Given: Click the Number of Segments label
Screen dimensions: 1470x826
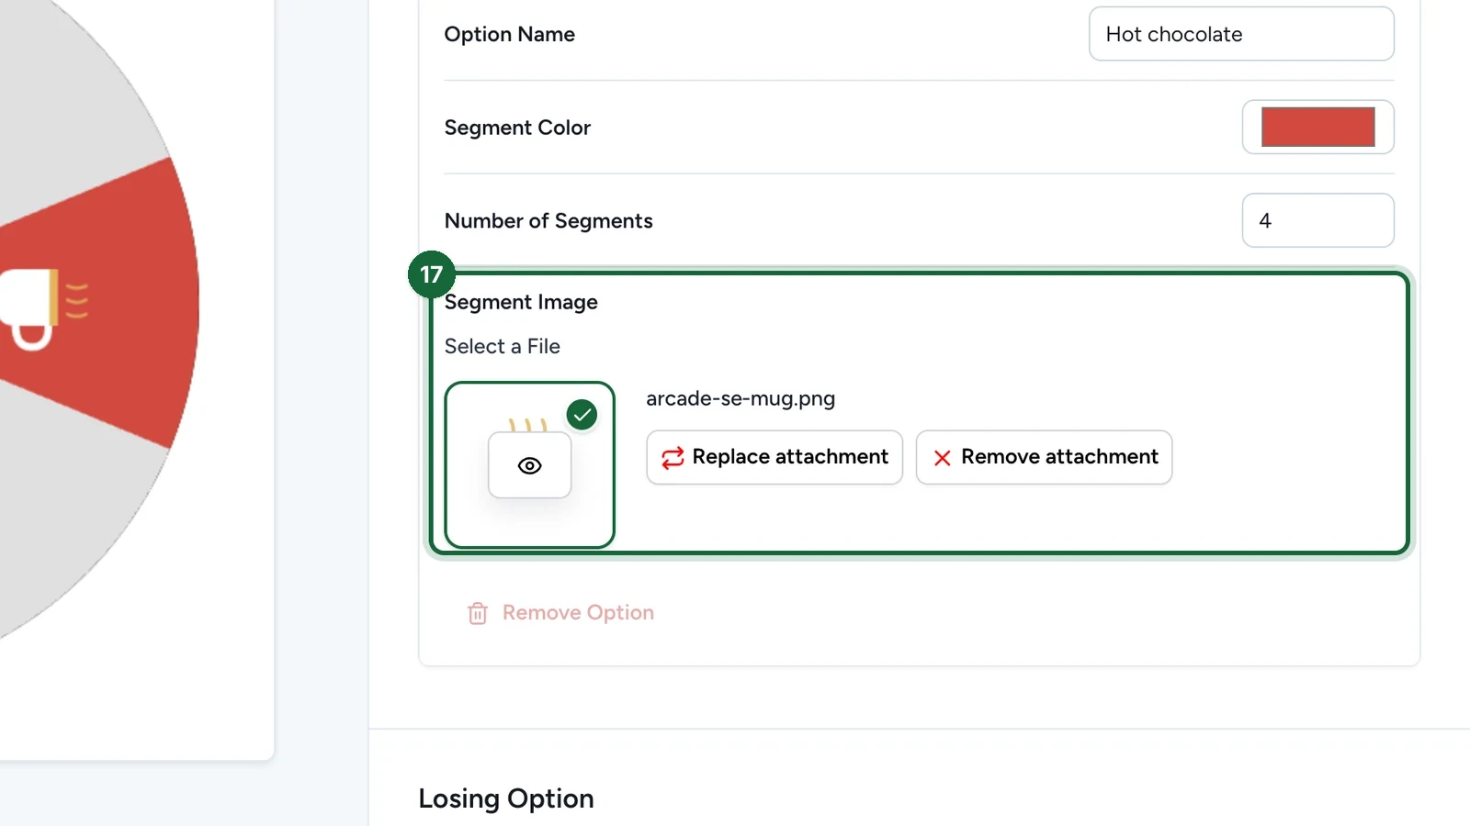Looking at the screenshot, I should point(548,221).
